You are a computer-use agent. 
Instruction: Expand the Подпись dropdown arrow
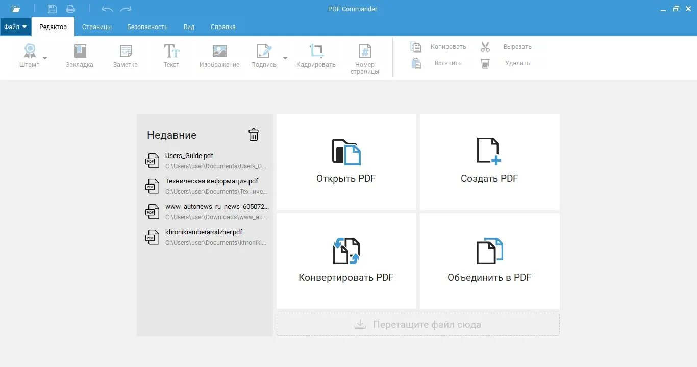(x=285, y=58)
